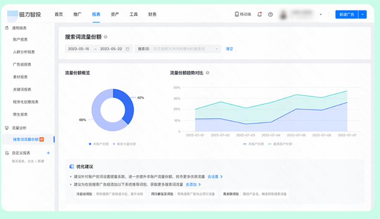Open the 搜索词 selection dropdown
This screenshot has width=380, height=219.
(178, 49)
